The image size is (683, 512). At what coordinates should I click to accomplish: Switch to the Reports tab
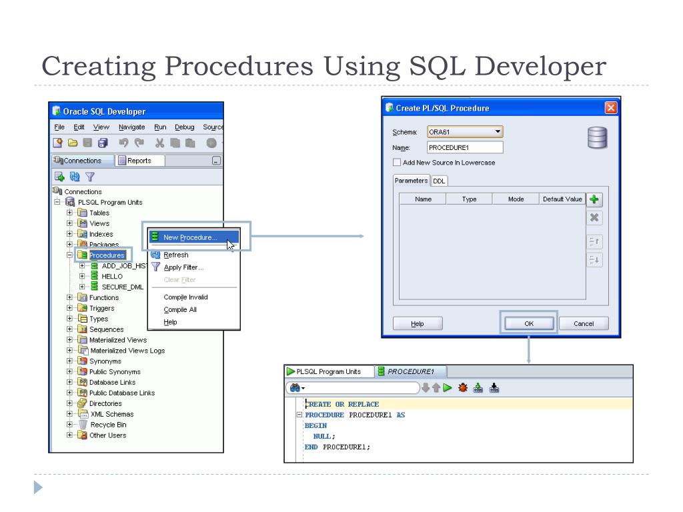[x=139, y=161]
